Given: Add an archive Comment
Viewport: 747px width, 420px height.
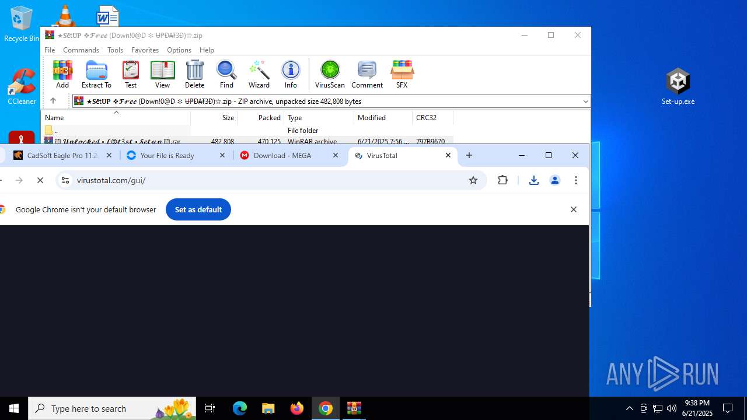Looking at the screenshot, I should coord(367,74).
